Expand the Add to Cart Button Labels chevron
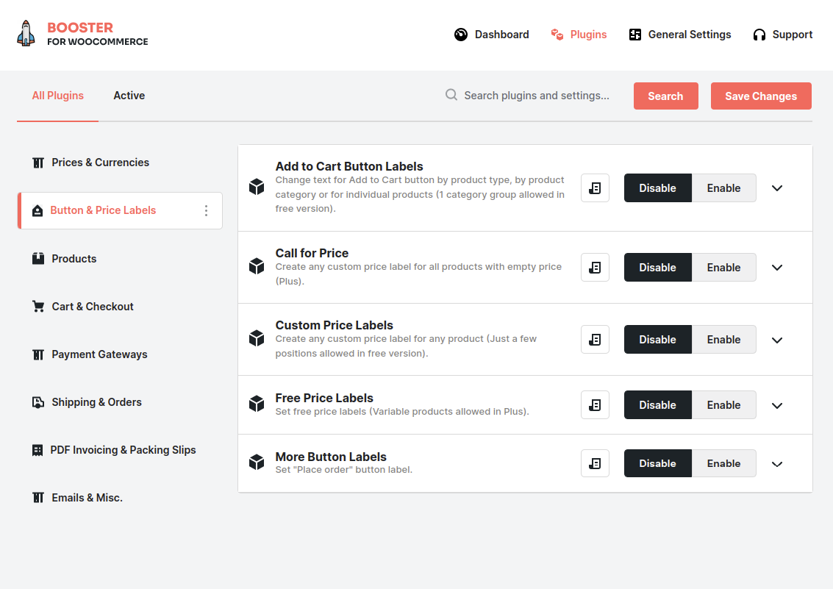Image resolution: width=833 pixels, height=589 pixels. click(777, 188)
